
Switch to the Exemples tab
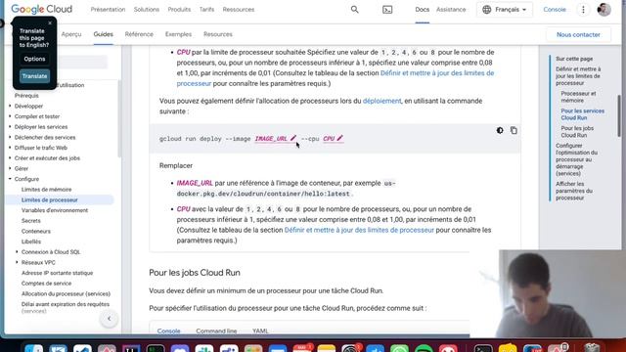178,34
